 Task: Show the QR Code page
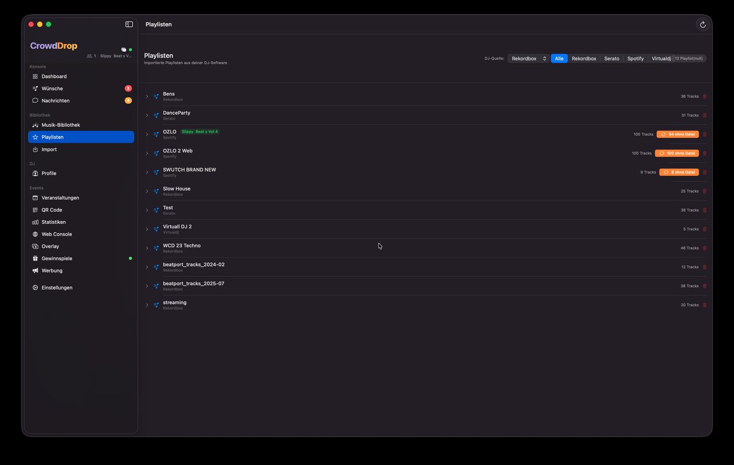[x=52, y=210]
